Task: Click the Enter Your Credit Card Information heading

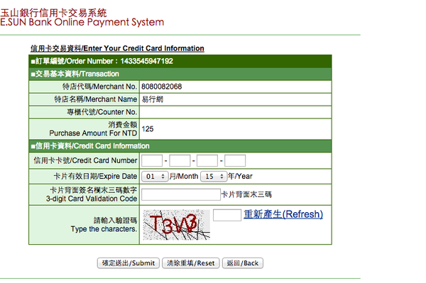Action: 117,48
